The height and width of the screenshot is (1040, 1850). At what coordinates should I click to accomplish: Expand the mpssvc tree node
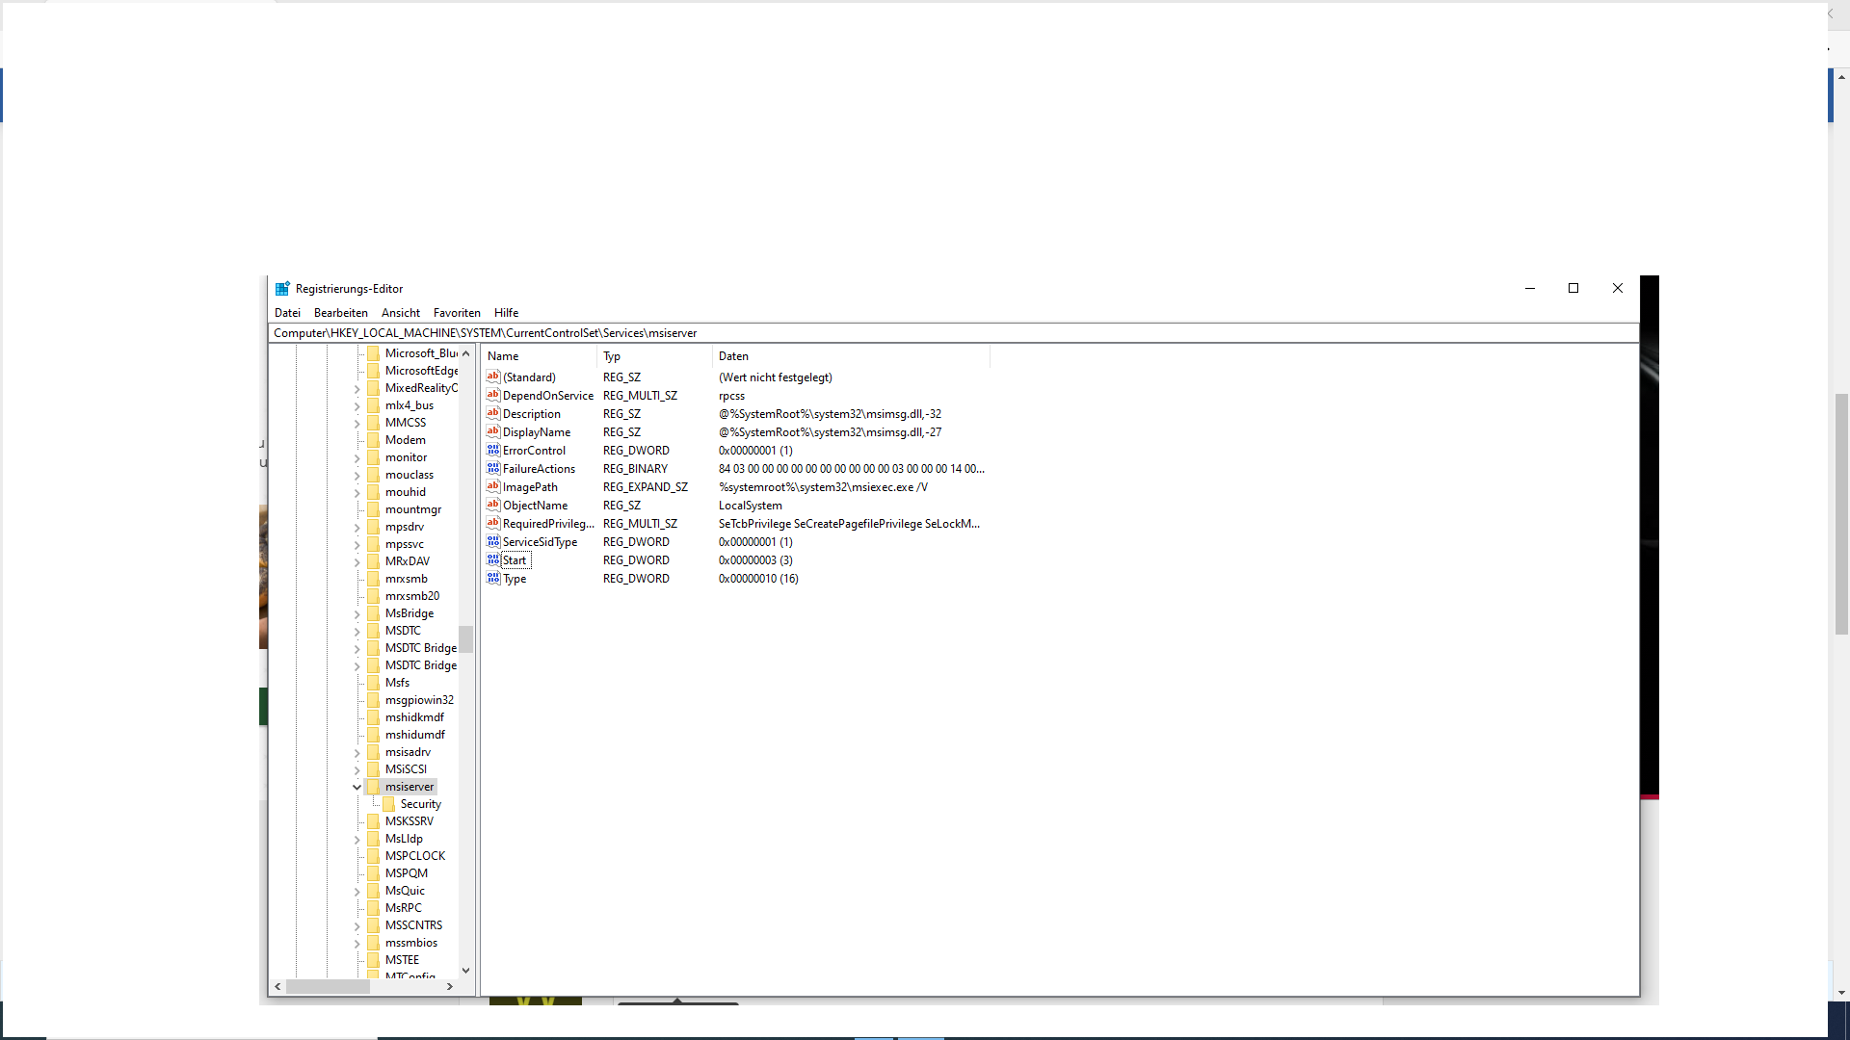(x=357, y=543)
